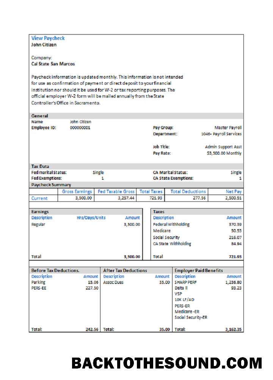Image resolution: width=273 pixels, height=380 pixels.
Task: Click the Net Pay column header
Action: click(234, 192)
